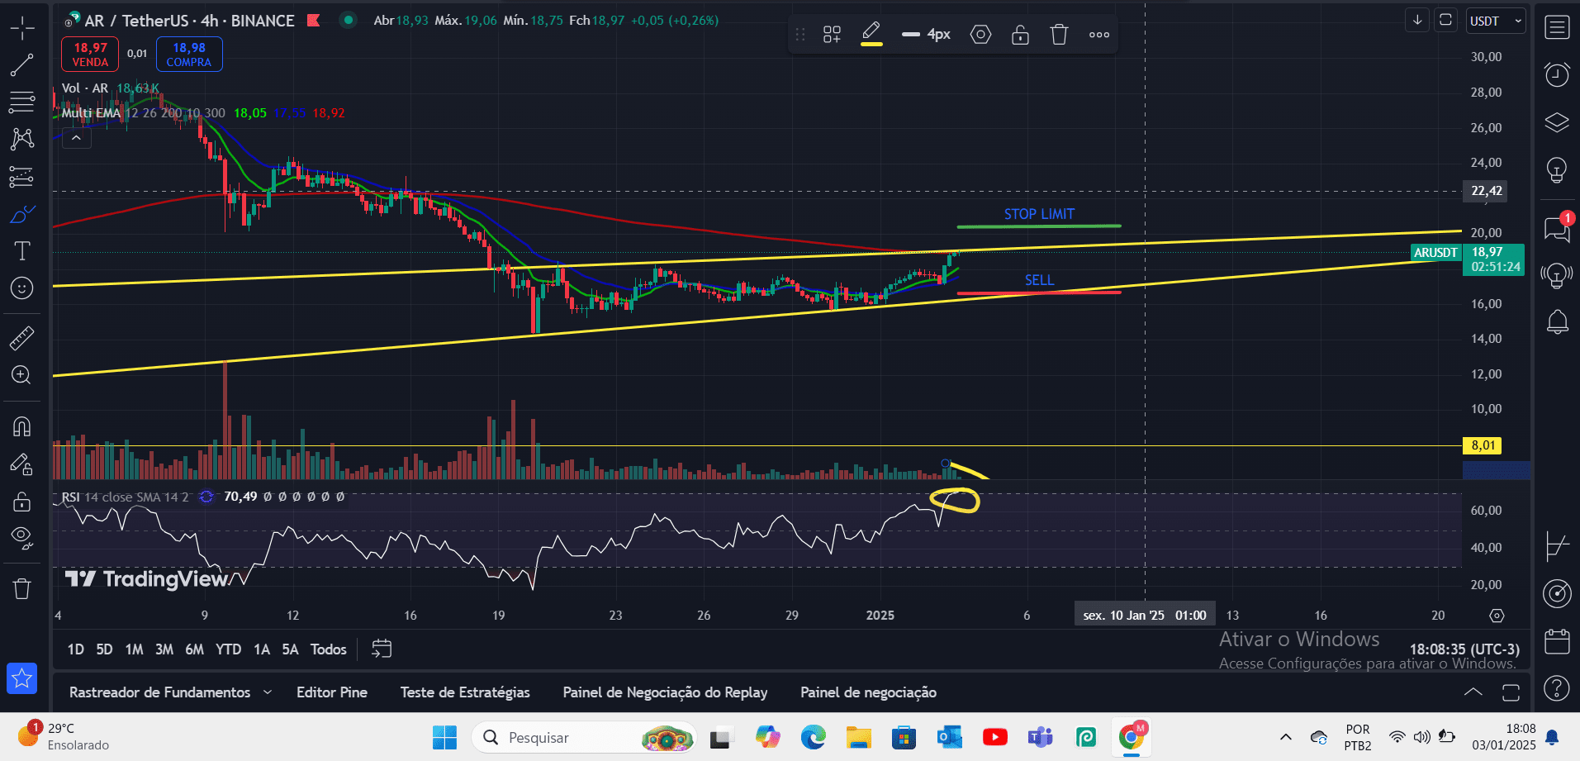This screenshot has height=761, width=1580.
Task: Open Painel de Negociação do Replay tab
Action: click(665, 692)
